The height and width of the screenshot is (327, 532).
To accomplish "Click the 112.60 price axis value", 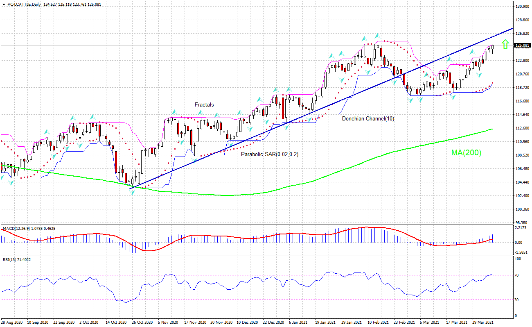I will 522,128.
